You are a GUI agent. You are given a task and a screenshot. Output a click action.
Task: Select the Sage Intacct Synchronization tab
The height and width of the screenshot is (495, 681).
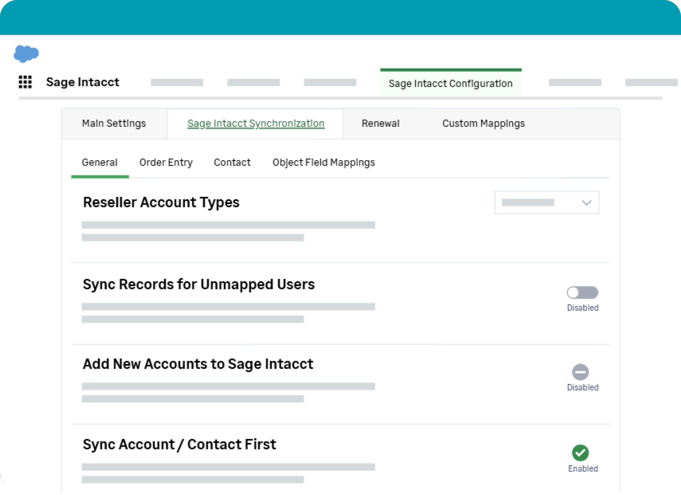pyautogui.click(x=256, y=123)
